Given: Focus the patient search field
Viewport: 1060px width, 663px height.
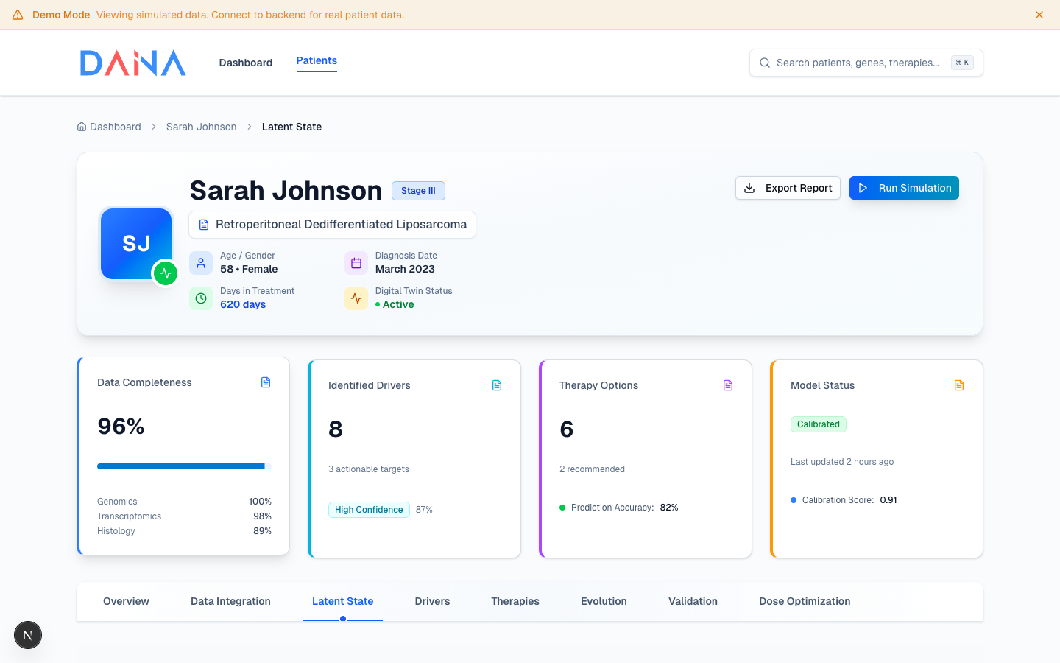Looking at the screenshot, I should (x=858, y=63).
